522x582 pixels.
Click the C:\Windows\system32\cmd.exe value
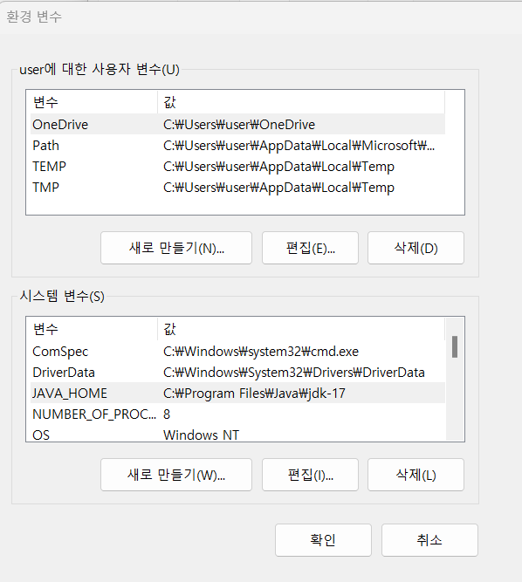click(261, 352)
